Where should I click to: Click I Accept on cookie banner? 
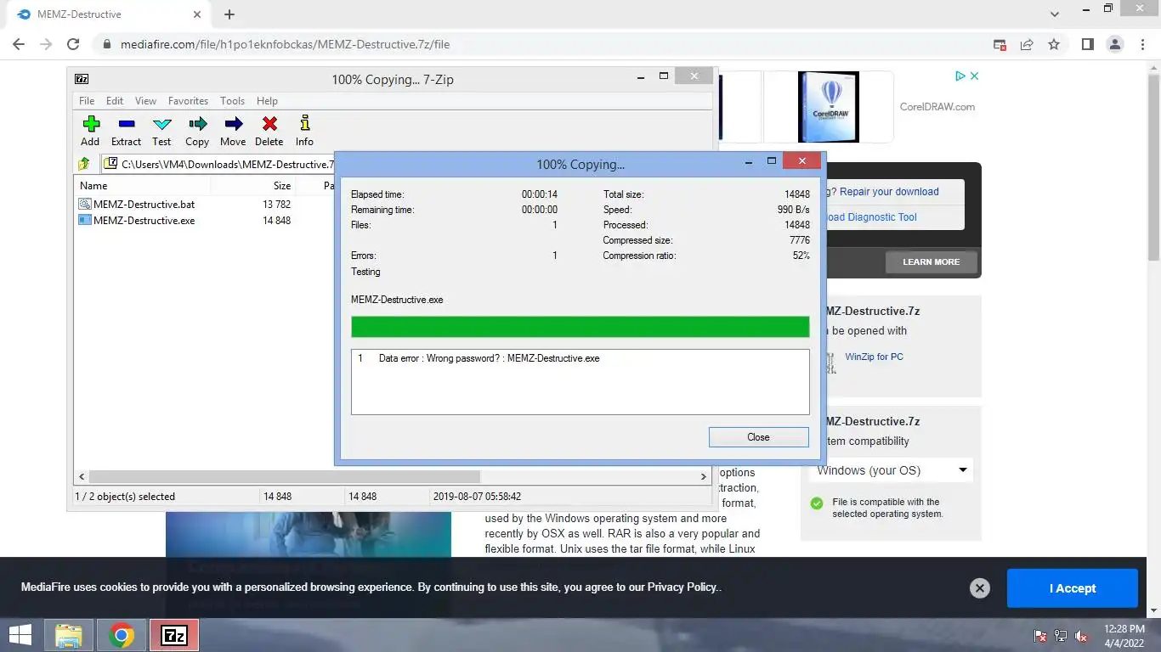(1072, 588)
